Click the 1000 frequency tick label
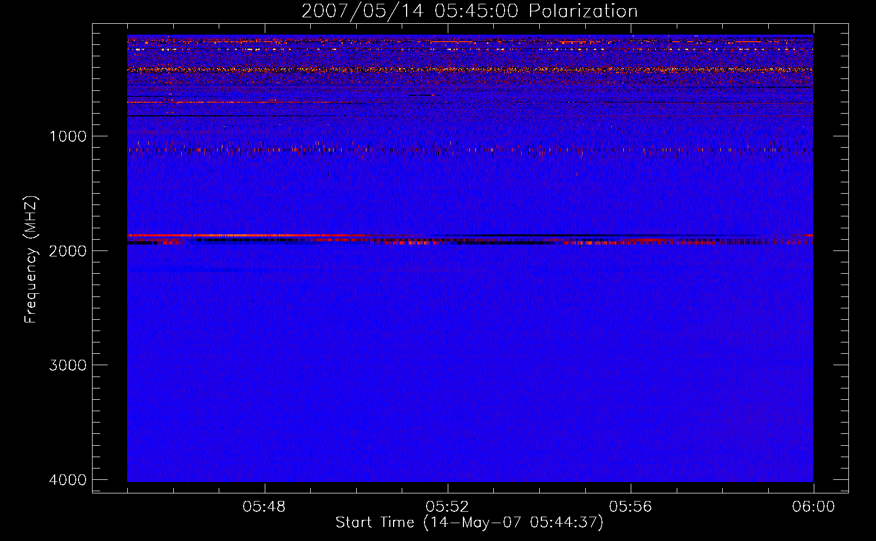The width and height of the screenshot is (876, 541). coord(68,136)
